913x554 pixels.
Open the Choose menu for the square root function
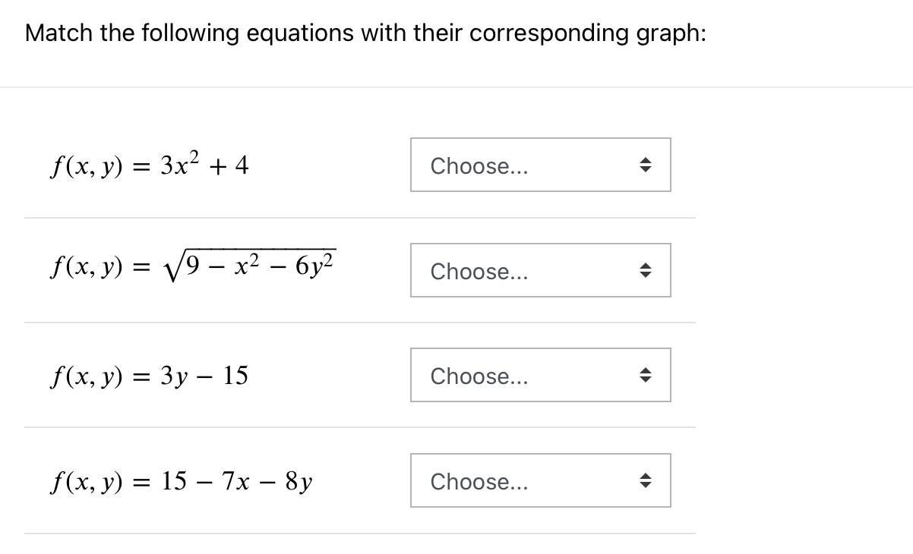[x=540, y=270]
